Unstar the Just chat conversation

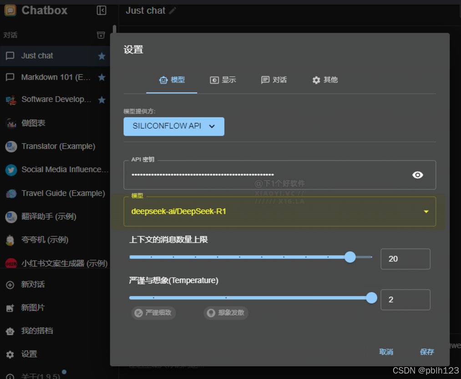[102, 56]
